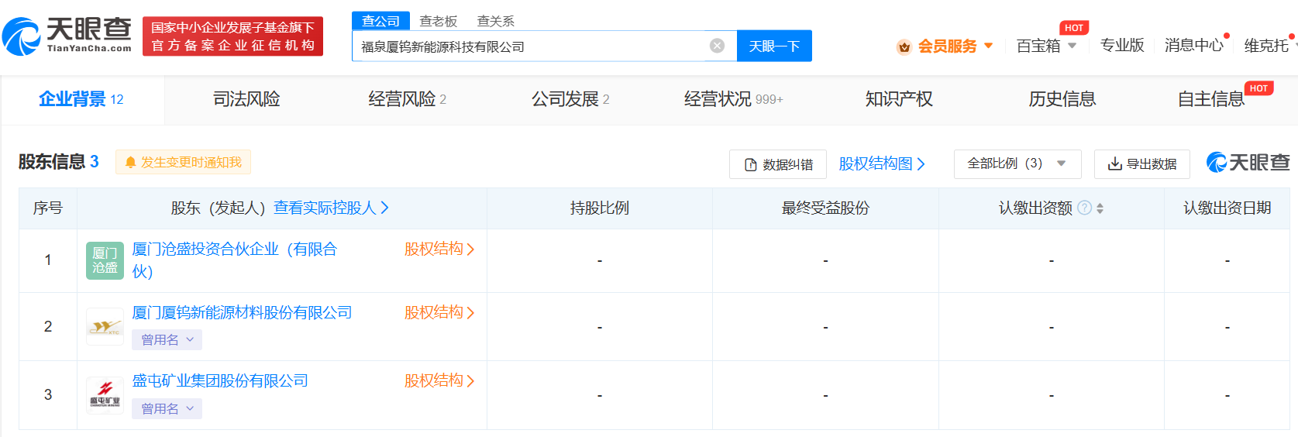The width and height of the screenshot is (1298, 437).
Task: Open the 自主信息 tab
Action: pos(1211,99)
